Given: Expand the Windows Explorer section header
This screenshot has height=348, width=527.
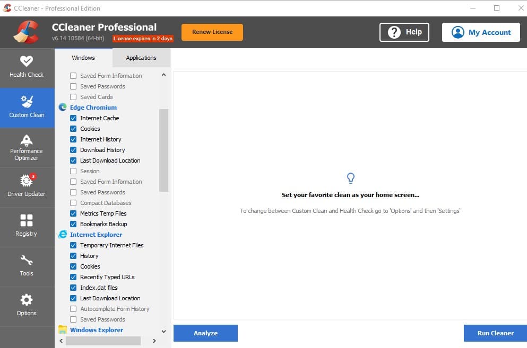Looking at the screenshot, I should (x=96, y=330).
